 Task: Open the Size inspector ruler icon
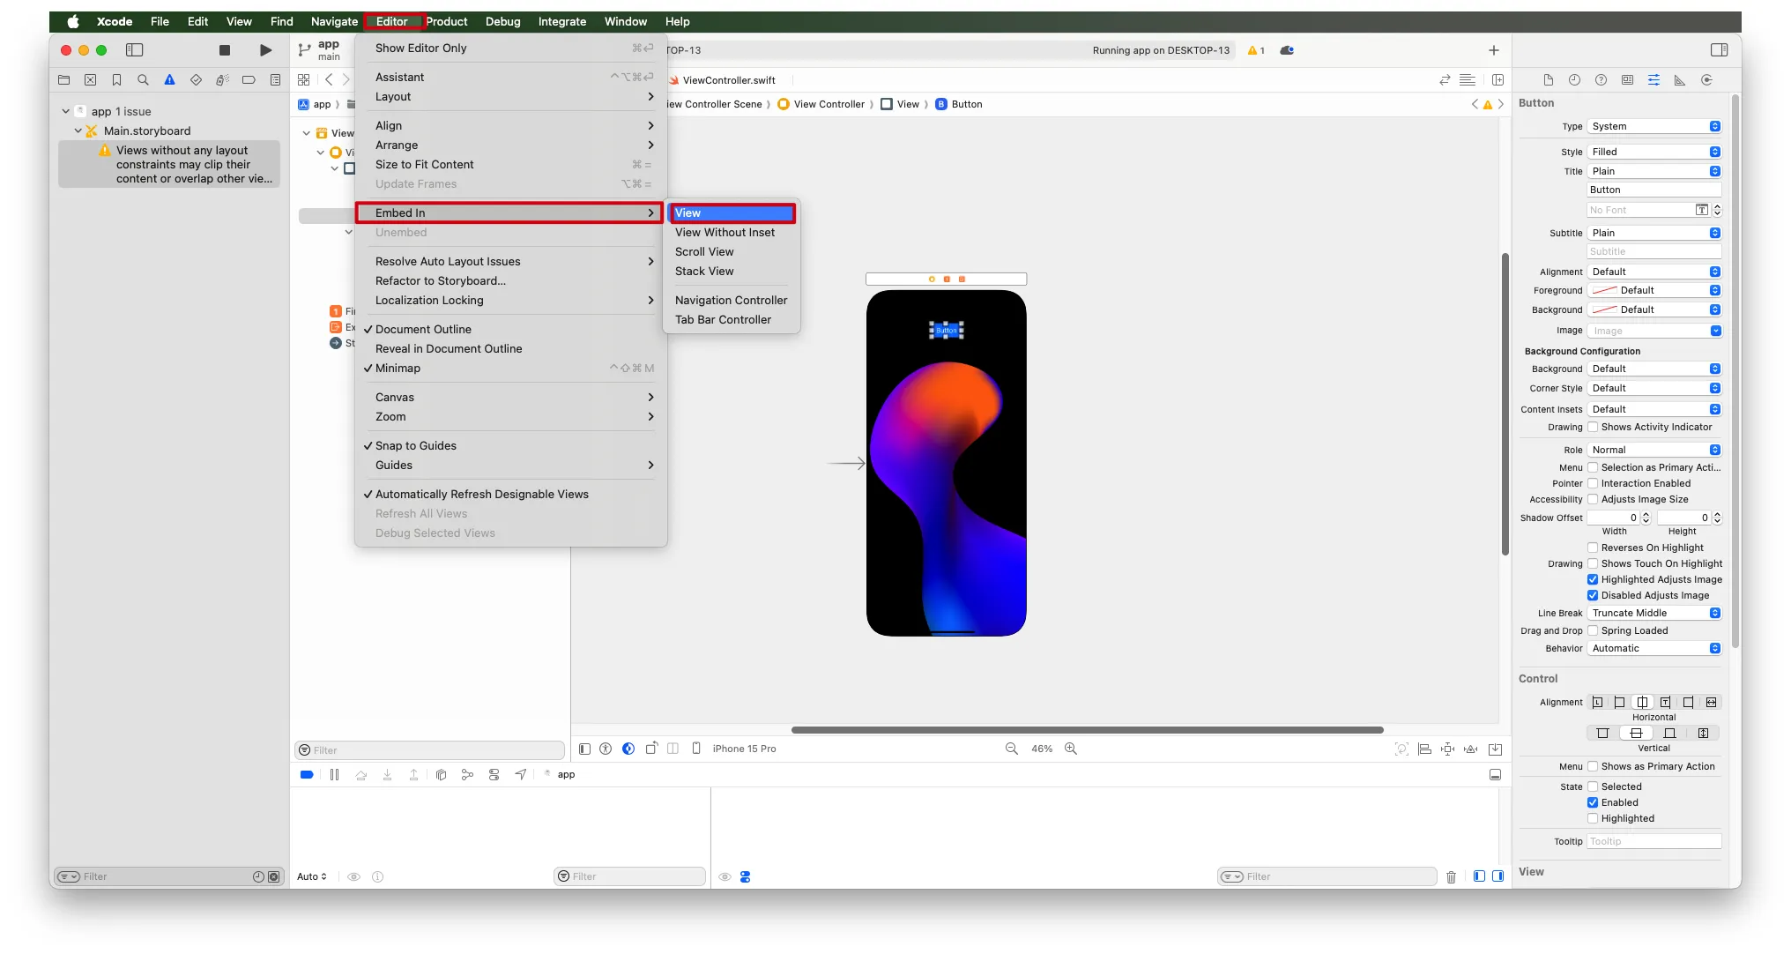(1680, 80)
